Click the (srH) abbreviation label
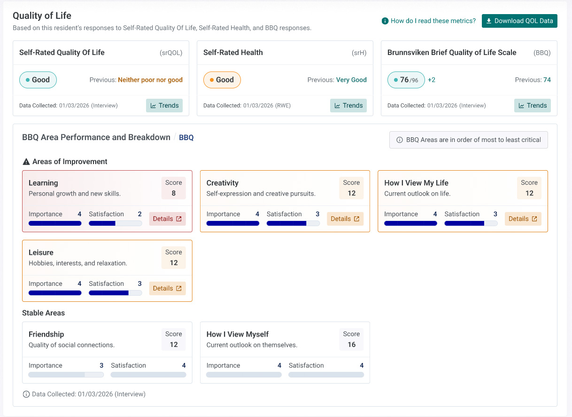The width and height of the screenshot is (572, 417). coord(359,53)
